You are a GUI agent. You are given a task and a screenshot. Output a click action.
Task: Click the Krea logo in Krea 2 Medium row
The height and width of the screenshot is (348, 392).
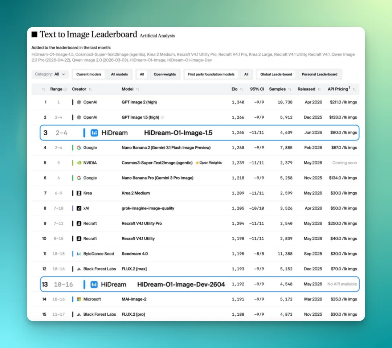click(x=79, y=193)
